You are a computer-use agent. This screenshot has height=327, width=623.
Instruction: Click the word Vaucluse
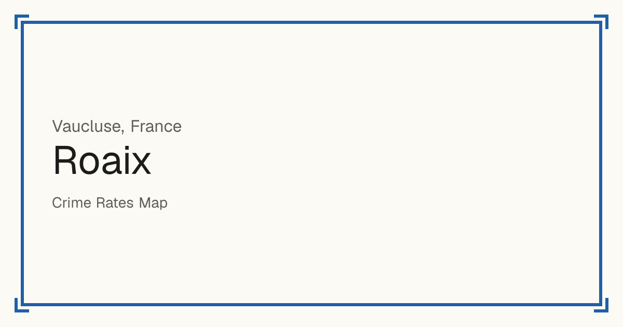[x=87, y=127]
